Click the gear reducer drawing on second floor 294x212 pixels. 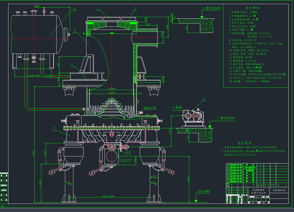click(193, 117)
